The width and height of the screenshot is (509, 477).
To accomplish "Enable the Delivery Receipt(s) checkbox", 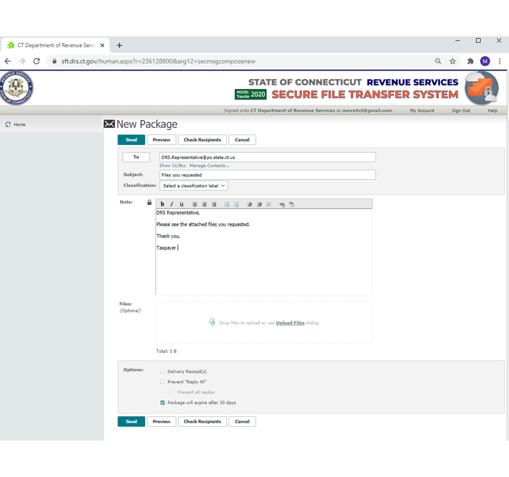I will click(163, 372).
